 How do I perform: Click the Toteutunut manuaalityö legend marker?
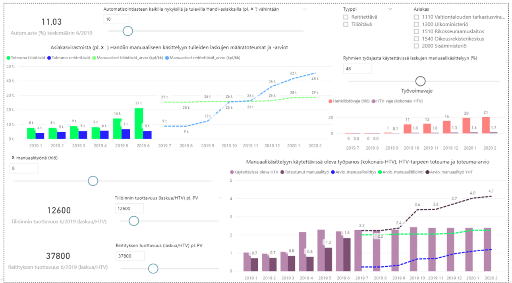282,172
